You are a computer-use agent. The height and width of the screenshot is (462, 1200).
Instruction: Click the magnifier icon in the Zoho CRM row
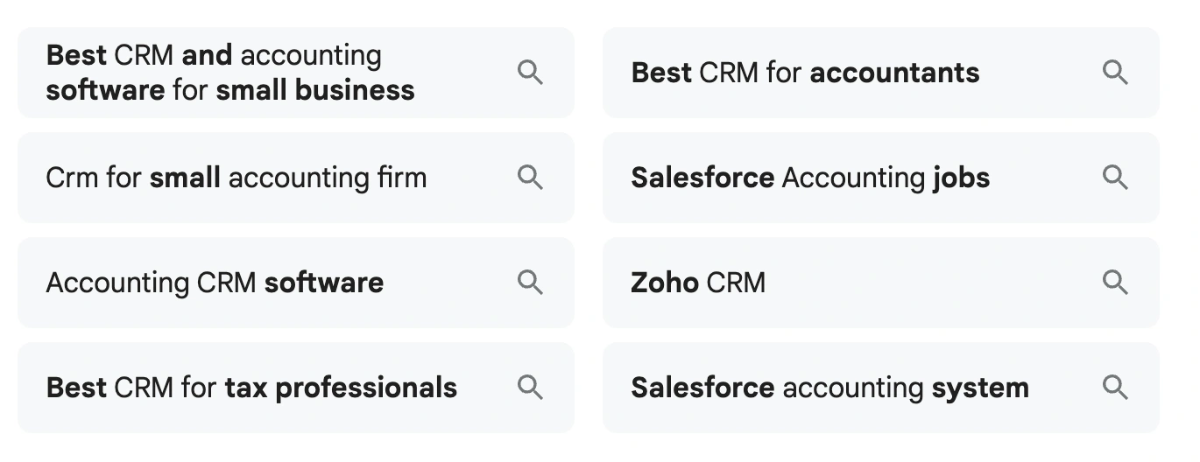tap(1115, 283)
